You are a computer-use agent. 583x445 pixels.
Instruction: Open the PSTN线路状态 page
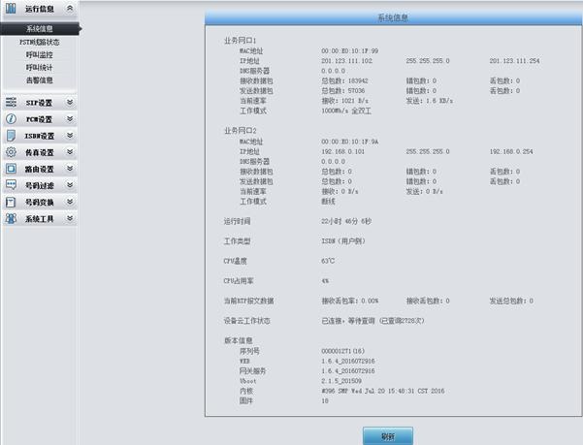tap(40, 42)
